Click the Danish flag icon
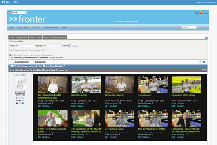The width and height of the screenshot is (217, 145). 10,12
